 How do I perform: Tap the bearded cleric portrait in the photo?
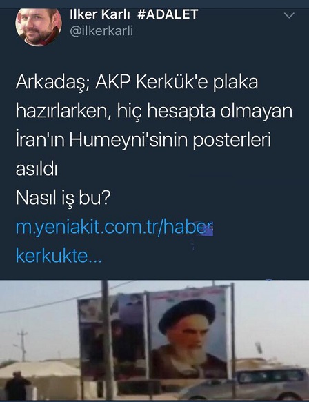click(188, 336)
